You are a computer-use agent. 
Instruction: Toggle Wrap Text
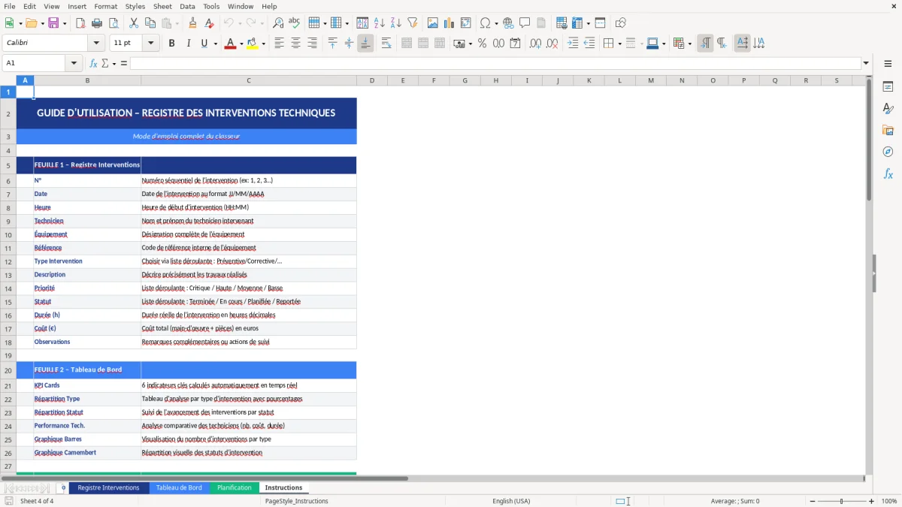pos(386,44)
